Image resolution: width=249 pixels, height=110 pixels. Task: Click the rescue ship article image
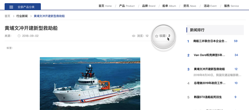click(90, 83)
